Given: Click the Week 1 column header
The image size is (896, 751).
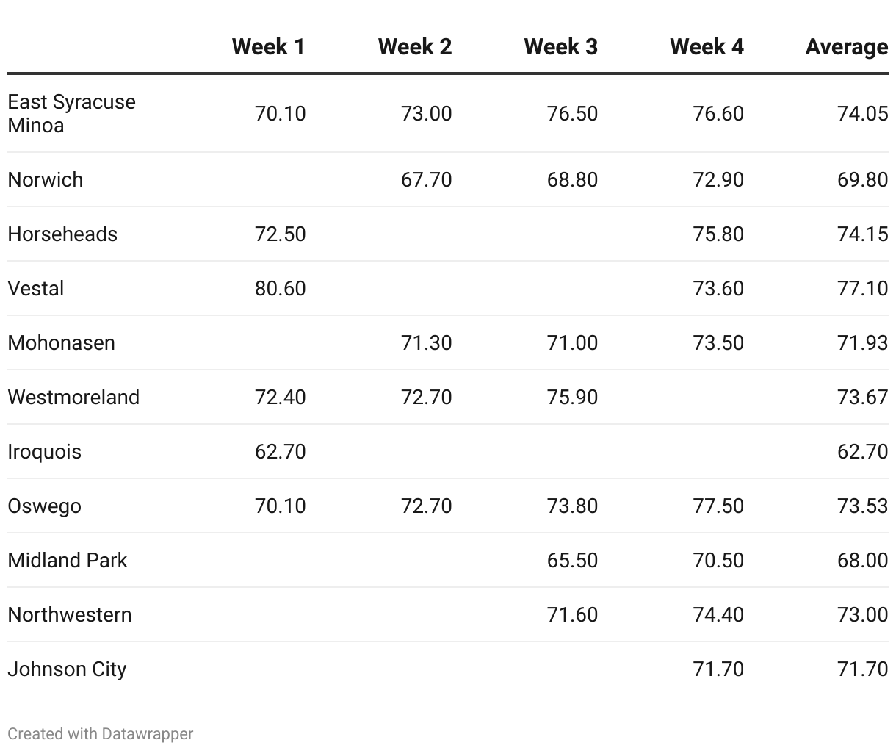Looking at the screenshot, I should pyautogui.click(x=268, y=47).
